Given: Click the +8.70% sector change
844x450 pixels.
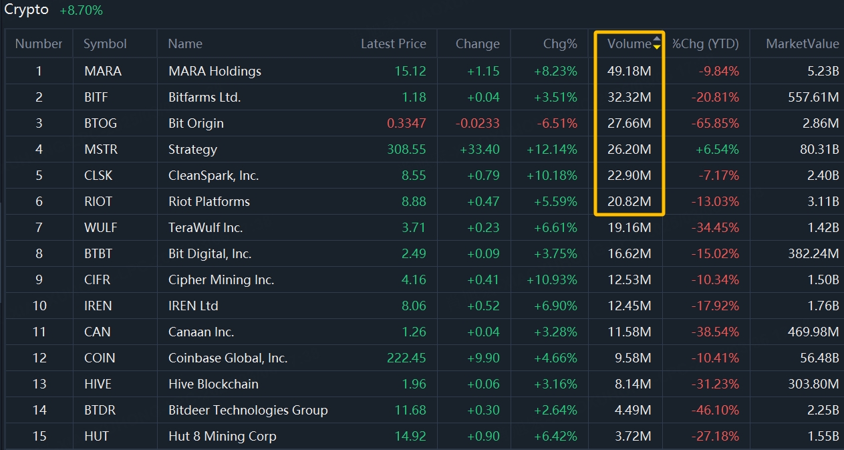Looking at the screenshot, I should click(x=81, y=11).
